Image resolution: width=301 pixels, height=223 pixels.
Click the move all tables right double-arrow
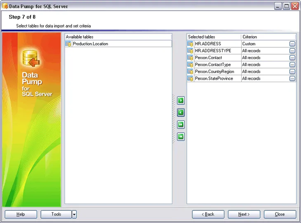point(181,125)
